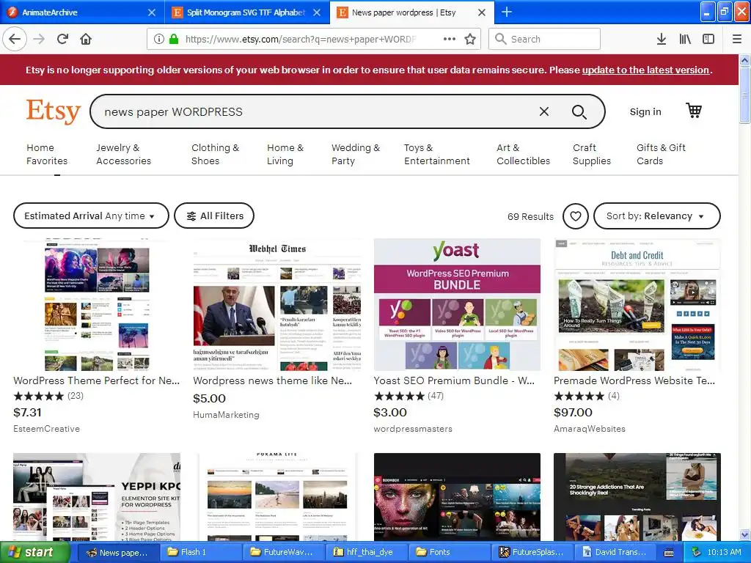The image size is (751, 563).
Task: Click shop name HumaMarketing
Action: coord(226,415)
